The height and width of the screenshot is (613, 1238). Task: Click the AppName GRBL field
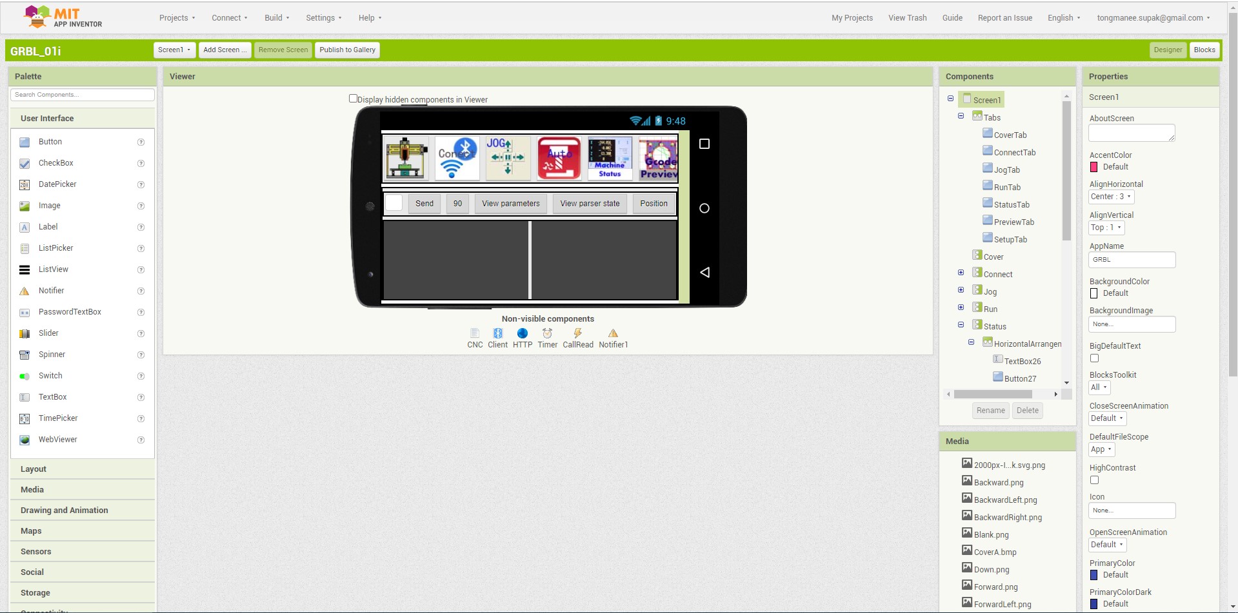tap(1132, 260)
